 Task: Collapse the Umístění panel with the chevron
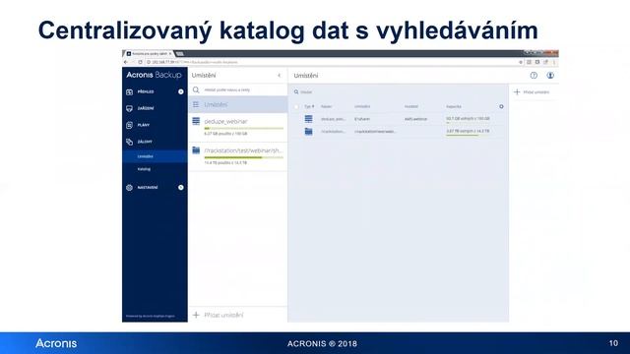tap(280, 76)
